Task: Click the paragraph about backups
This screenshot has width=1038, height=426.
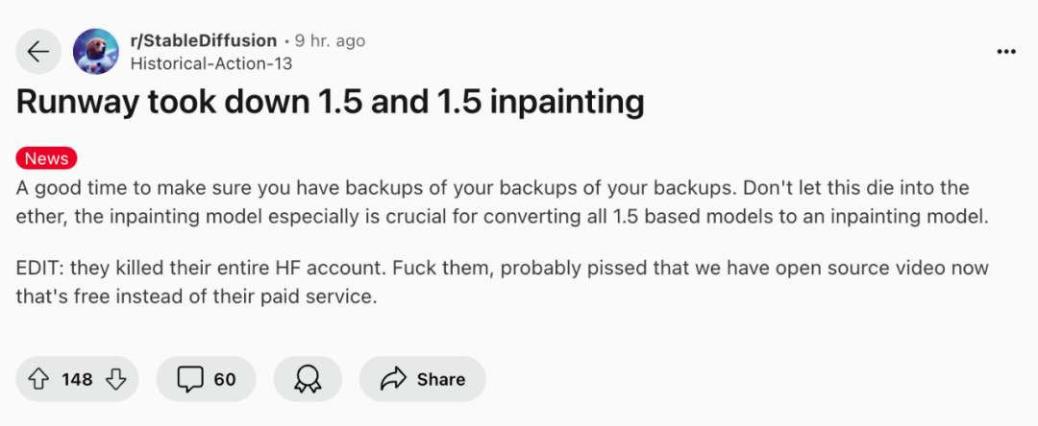Action: point(500,201)
